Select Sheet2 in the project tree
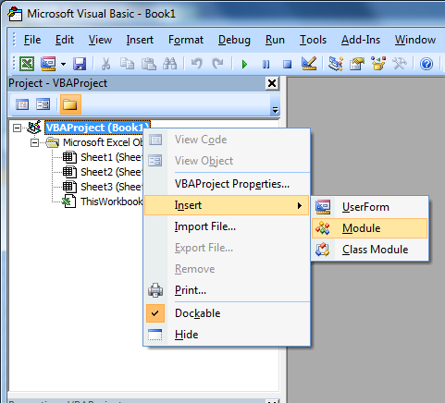This screenshot has height=403, width=445. pos(111,172)
